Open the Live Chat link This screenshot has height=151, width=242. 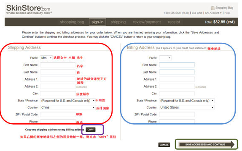[197, 13]
